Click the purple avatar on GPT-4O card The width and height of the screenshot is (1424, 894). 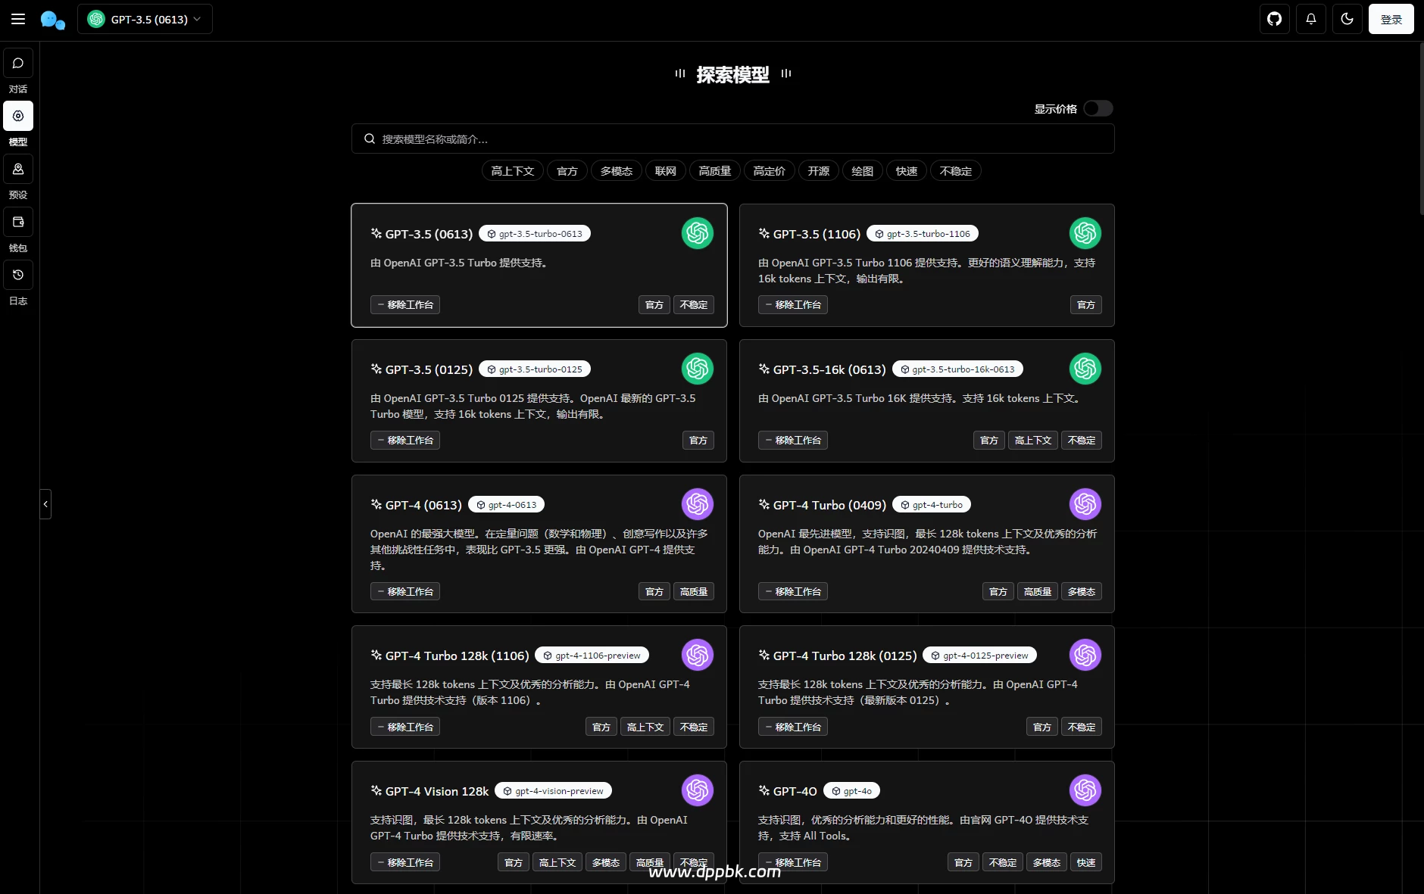[1085, 790]
